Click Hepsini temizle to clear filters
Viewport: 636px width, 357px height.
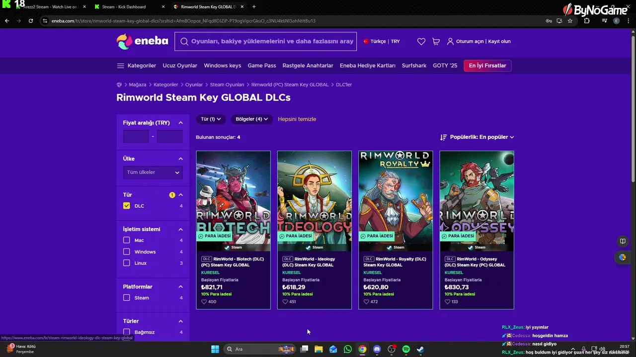297,119
